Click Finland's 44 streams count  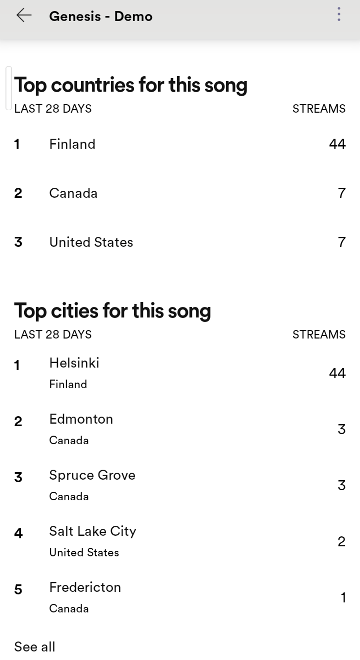pos(337,144)
